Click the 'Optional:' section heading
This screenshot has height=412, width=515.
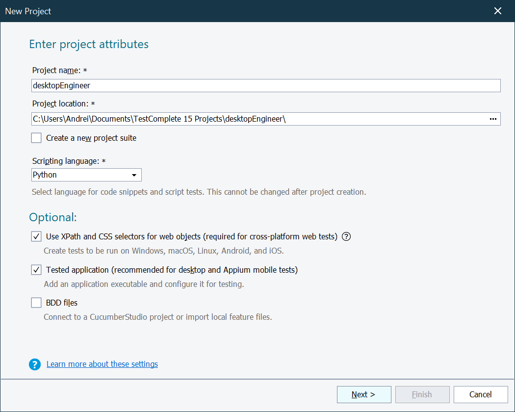point(53,217)
